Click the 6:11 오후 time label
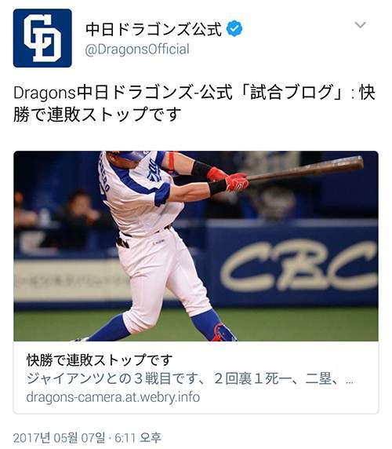The height and width of the screenshot is (449, 392). point(138,437)
